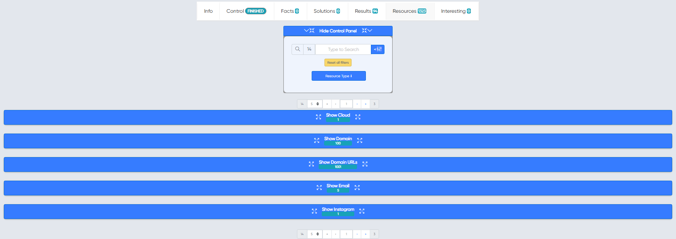Focus the Type to Search field
This screenshot has height=239, width=676.
tap(343, 49)
